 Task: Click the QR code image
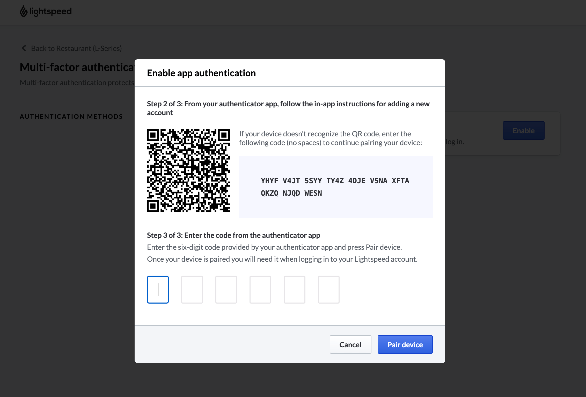click(188, 171)
